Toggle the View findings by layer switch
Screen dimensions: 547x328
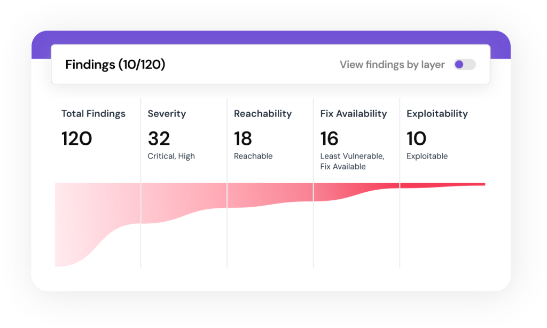point(464,65)
